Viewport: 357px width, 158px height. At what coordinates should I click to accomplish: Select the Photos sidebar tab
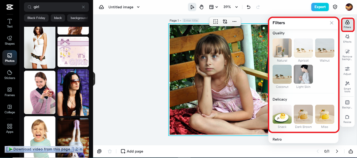pos(10,57)
